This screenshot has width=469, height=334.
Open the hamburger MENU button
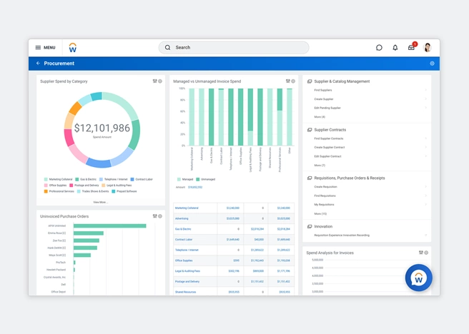tap(45, 48)
